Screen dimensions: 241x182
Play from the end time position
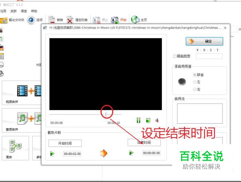131,153
